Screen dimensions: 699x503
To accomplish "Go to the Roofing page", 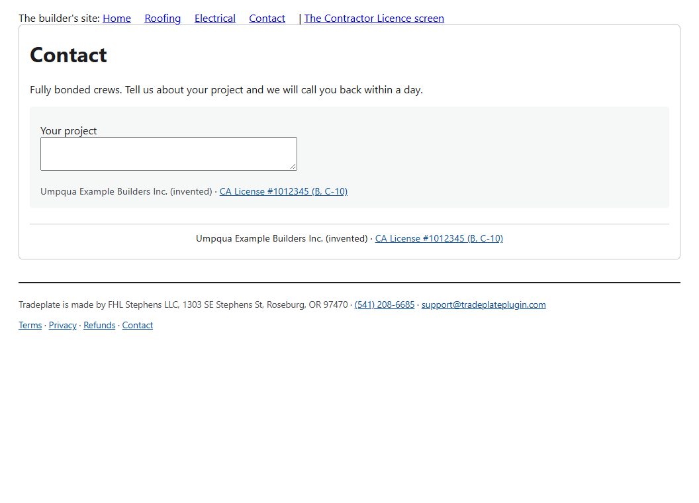I will (x=163, y=19).
